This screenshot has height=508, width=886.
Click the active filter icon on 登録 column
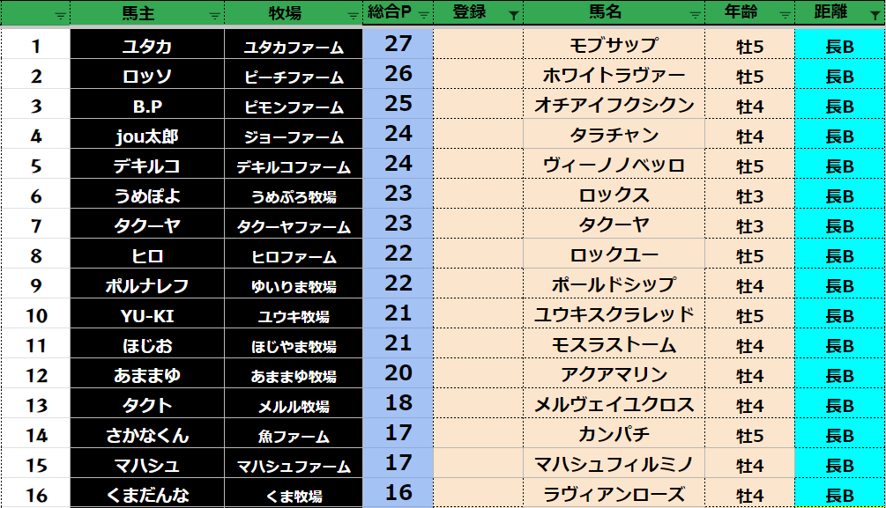513,15
